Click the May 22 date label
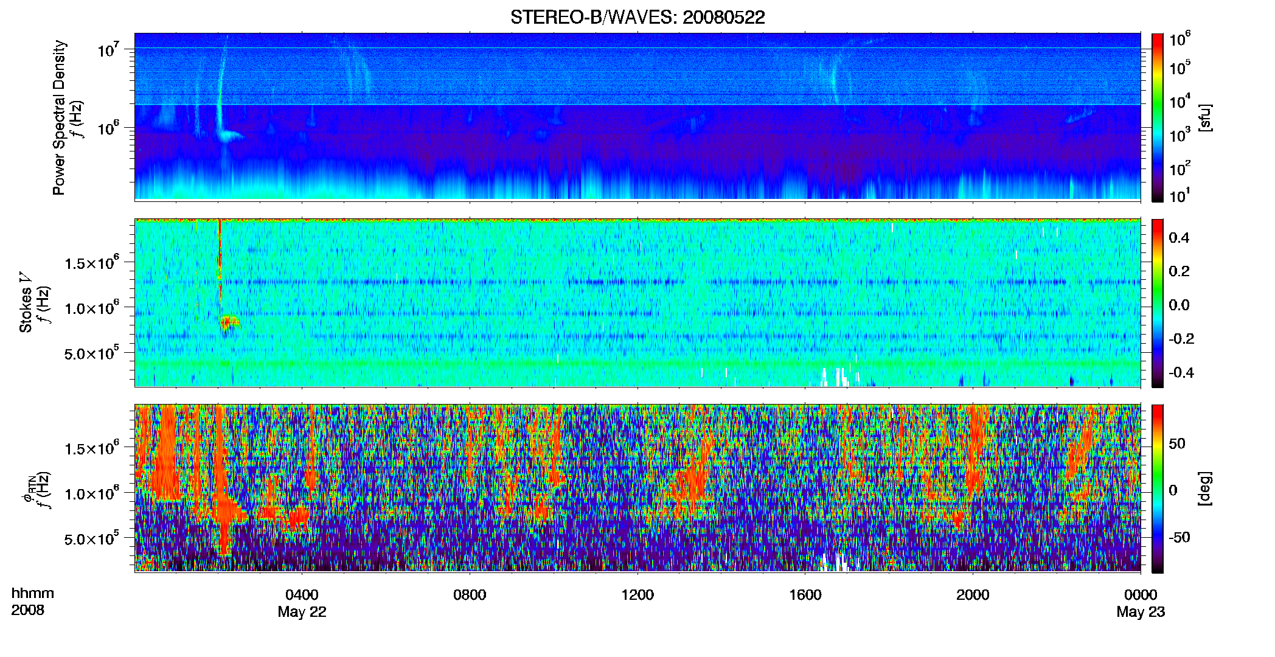 [x=302, y=613]
